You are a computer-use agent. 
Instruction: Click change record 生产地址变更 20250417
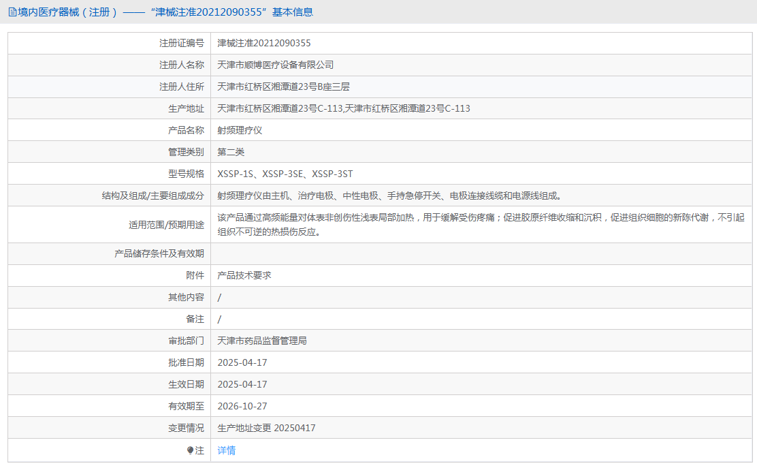tap(266, 428)
